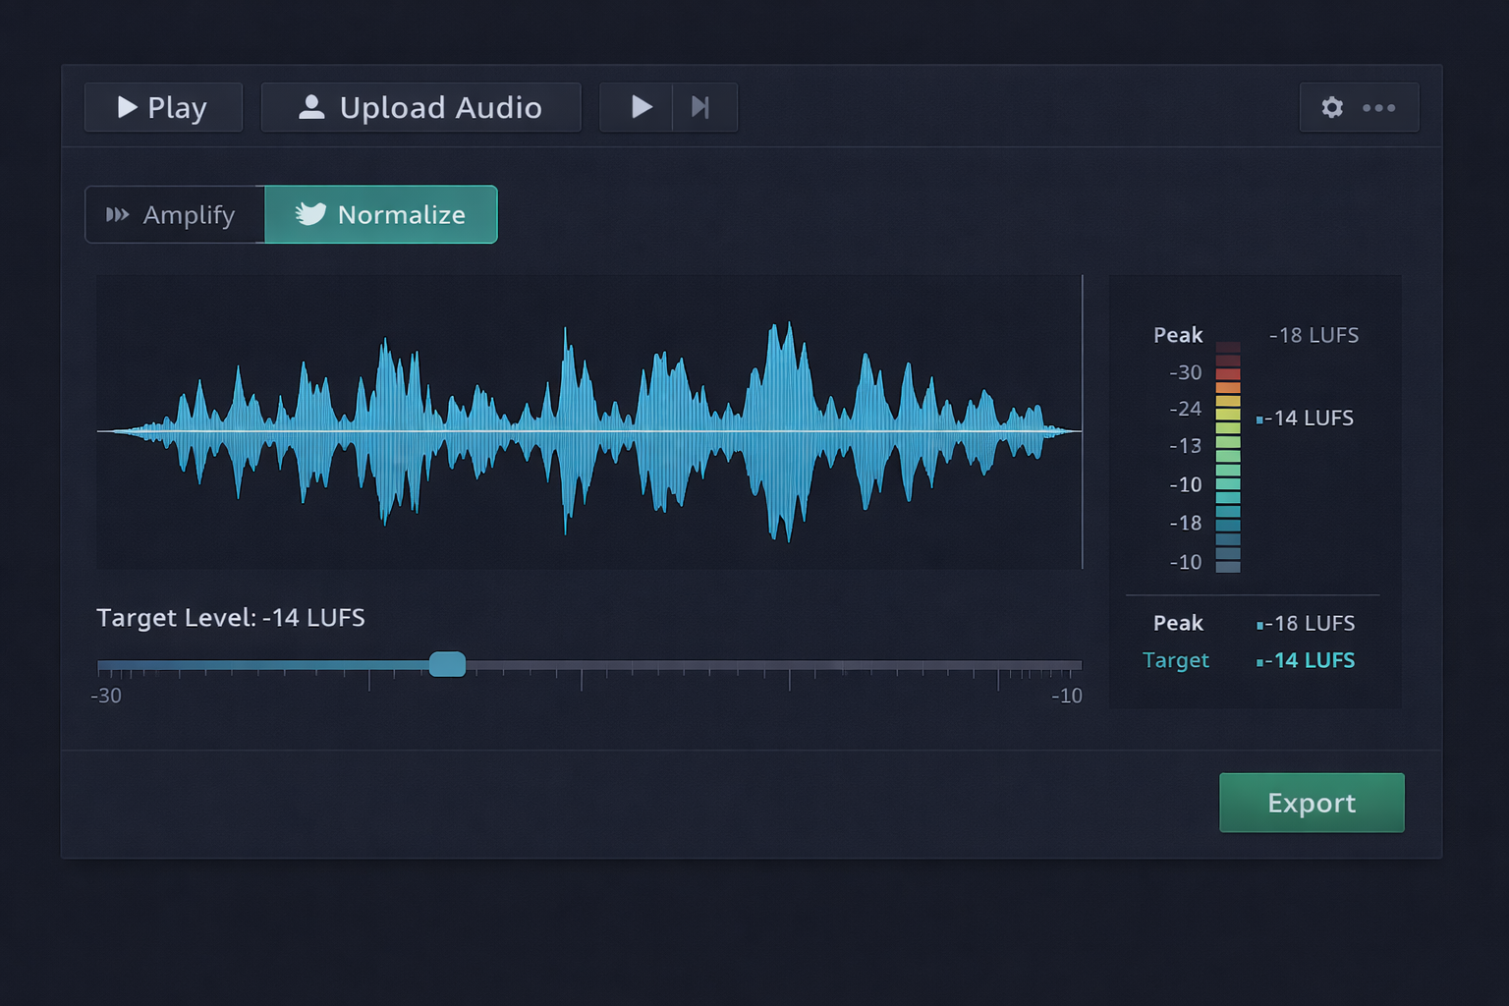Click the skip-to-end playback icon
Image resolution: width=1509 pixels, height=1006 pixels.
(701, 107)
